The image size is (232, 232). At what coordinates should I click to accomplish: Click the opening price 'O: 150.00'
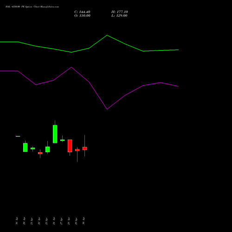[x=82, y=16]
